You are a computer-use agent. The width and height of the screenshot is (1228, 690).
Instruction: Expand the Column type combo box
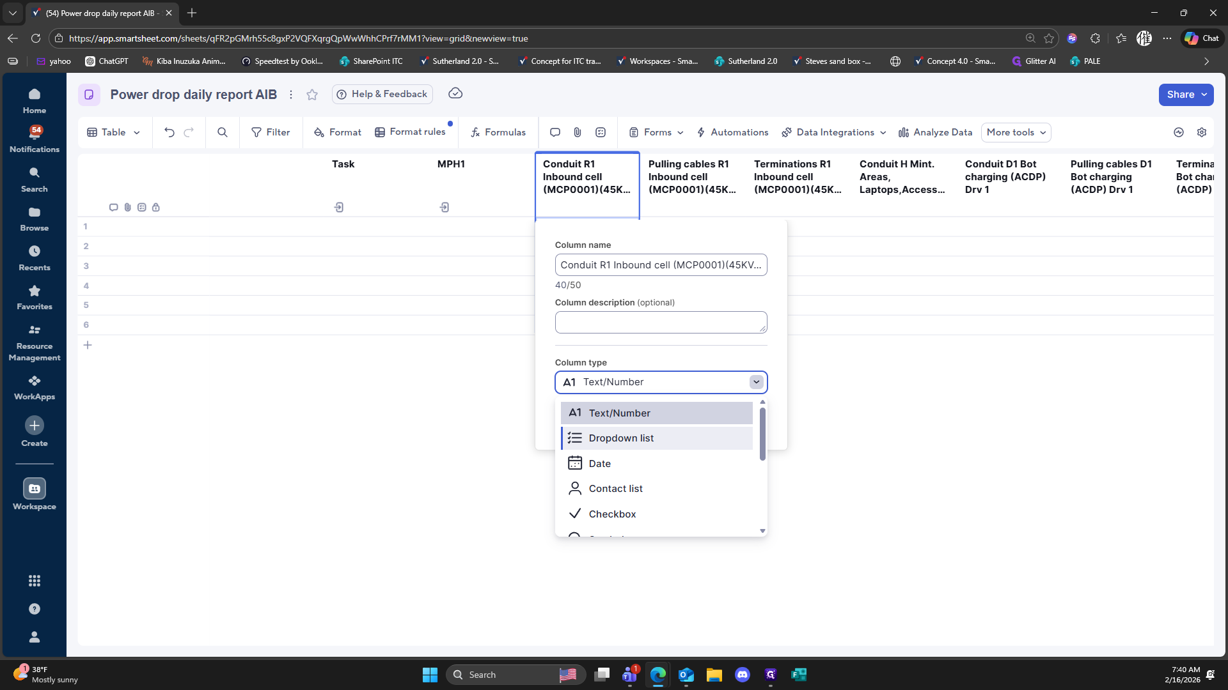[661, 382]
